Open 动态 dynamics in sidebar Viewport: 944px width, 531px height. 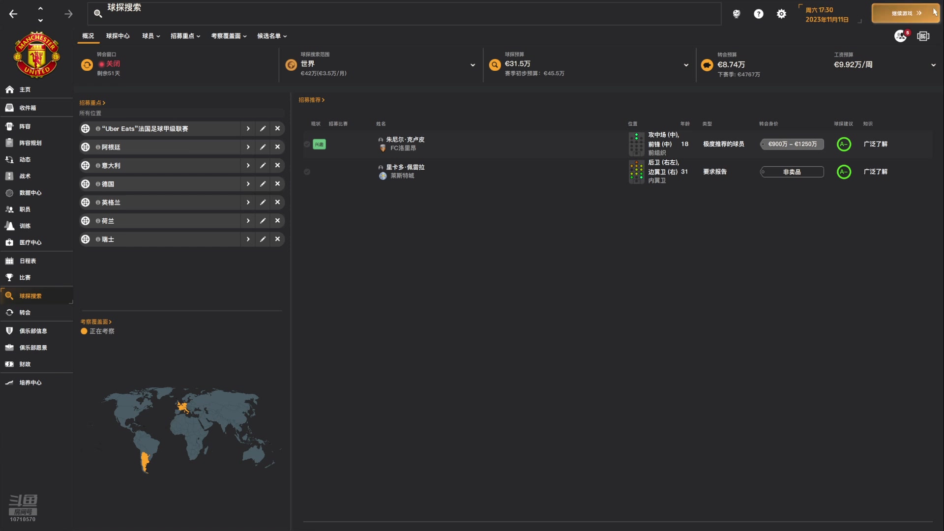(x=36, y=159)
